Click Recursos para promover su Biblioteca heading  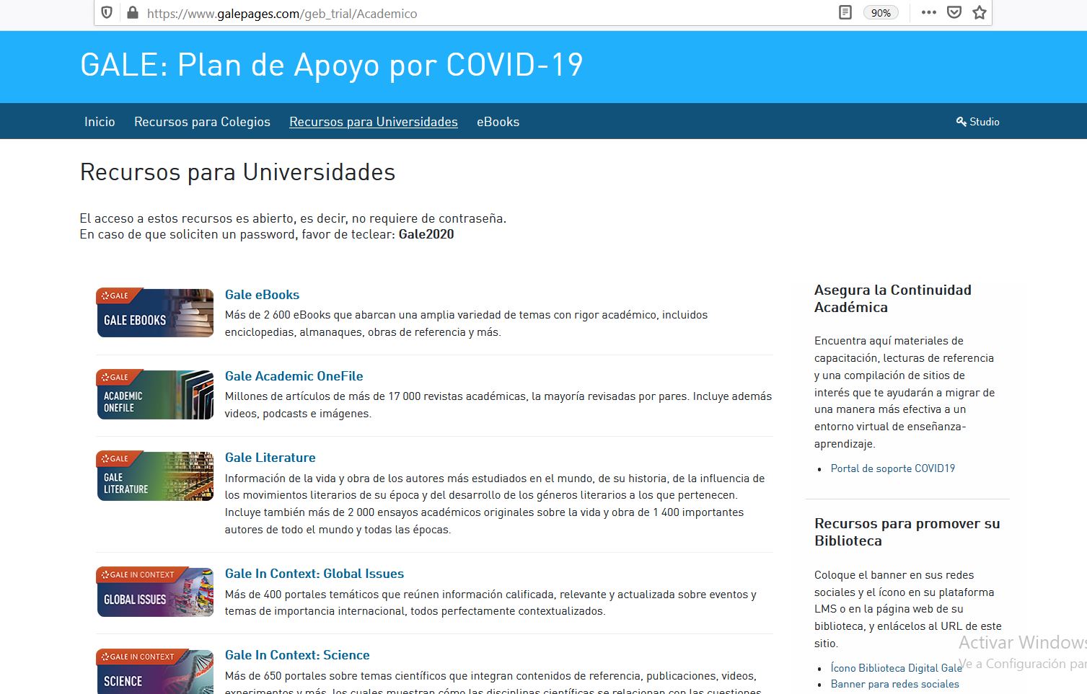tap(907, 532)
